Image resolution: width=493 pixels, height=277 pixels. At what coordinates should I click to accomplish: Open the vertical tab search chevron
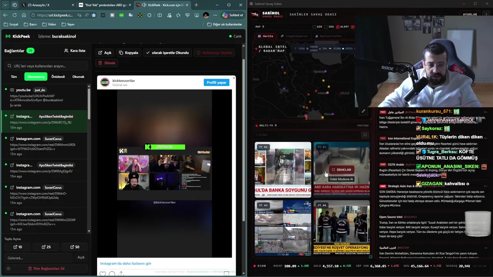(x=5, y=5)
